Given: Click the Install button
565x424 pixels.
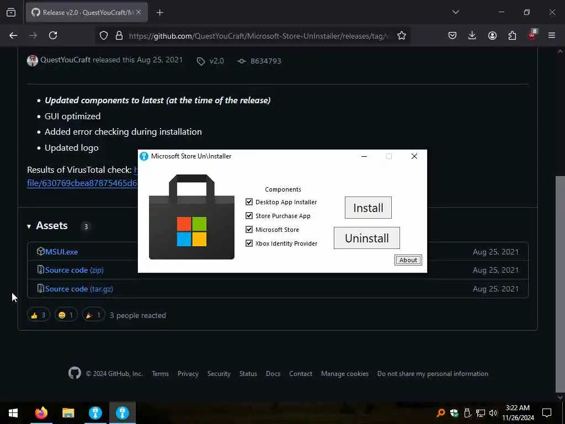Looking at the screenshot, I should point(368,208).
